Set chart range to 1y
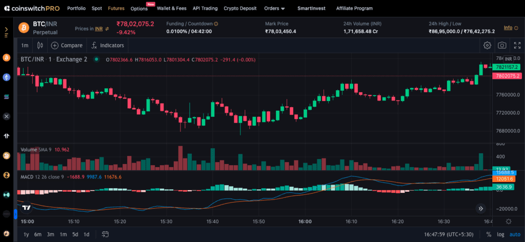The width and height of the screenshot is (525, 242). point(26,234)
